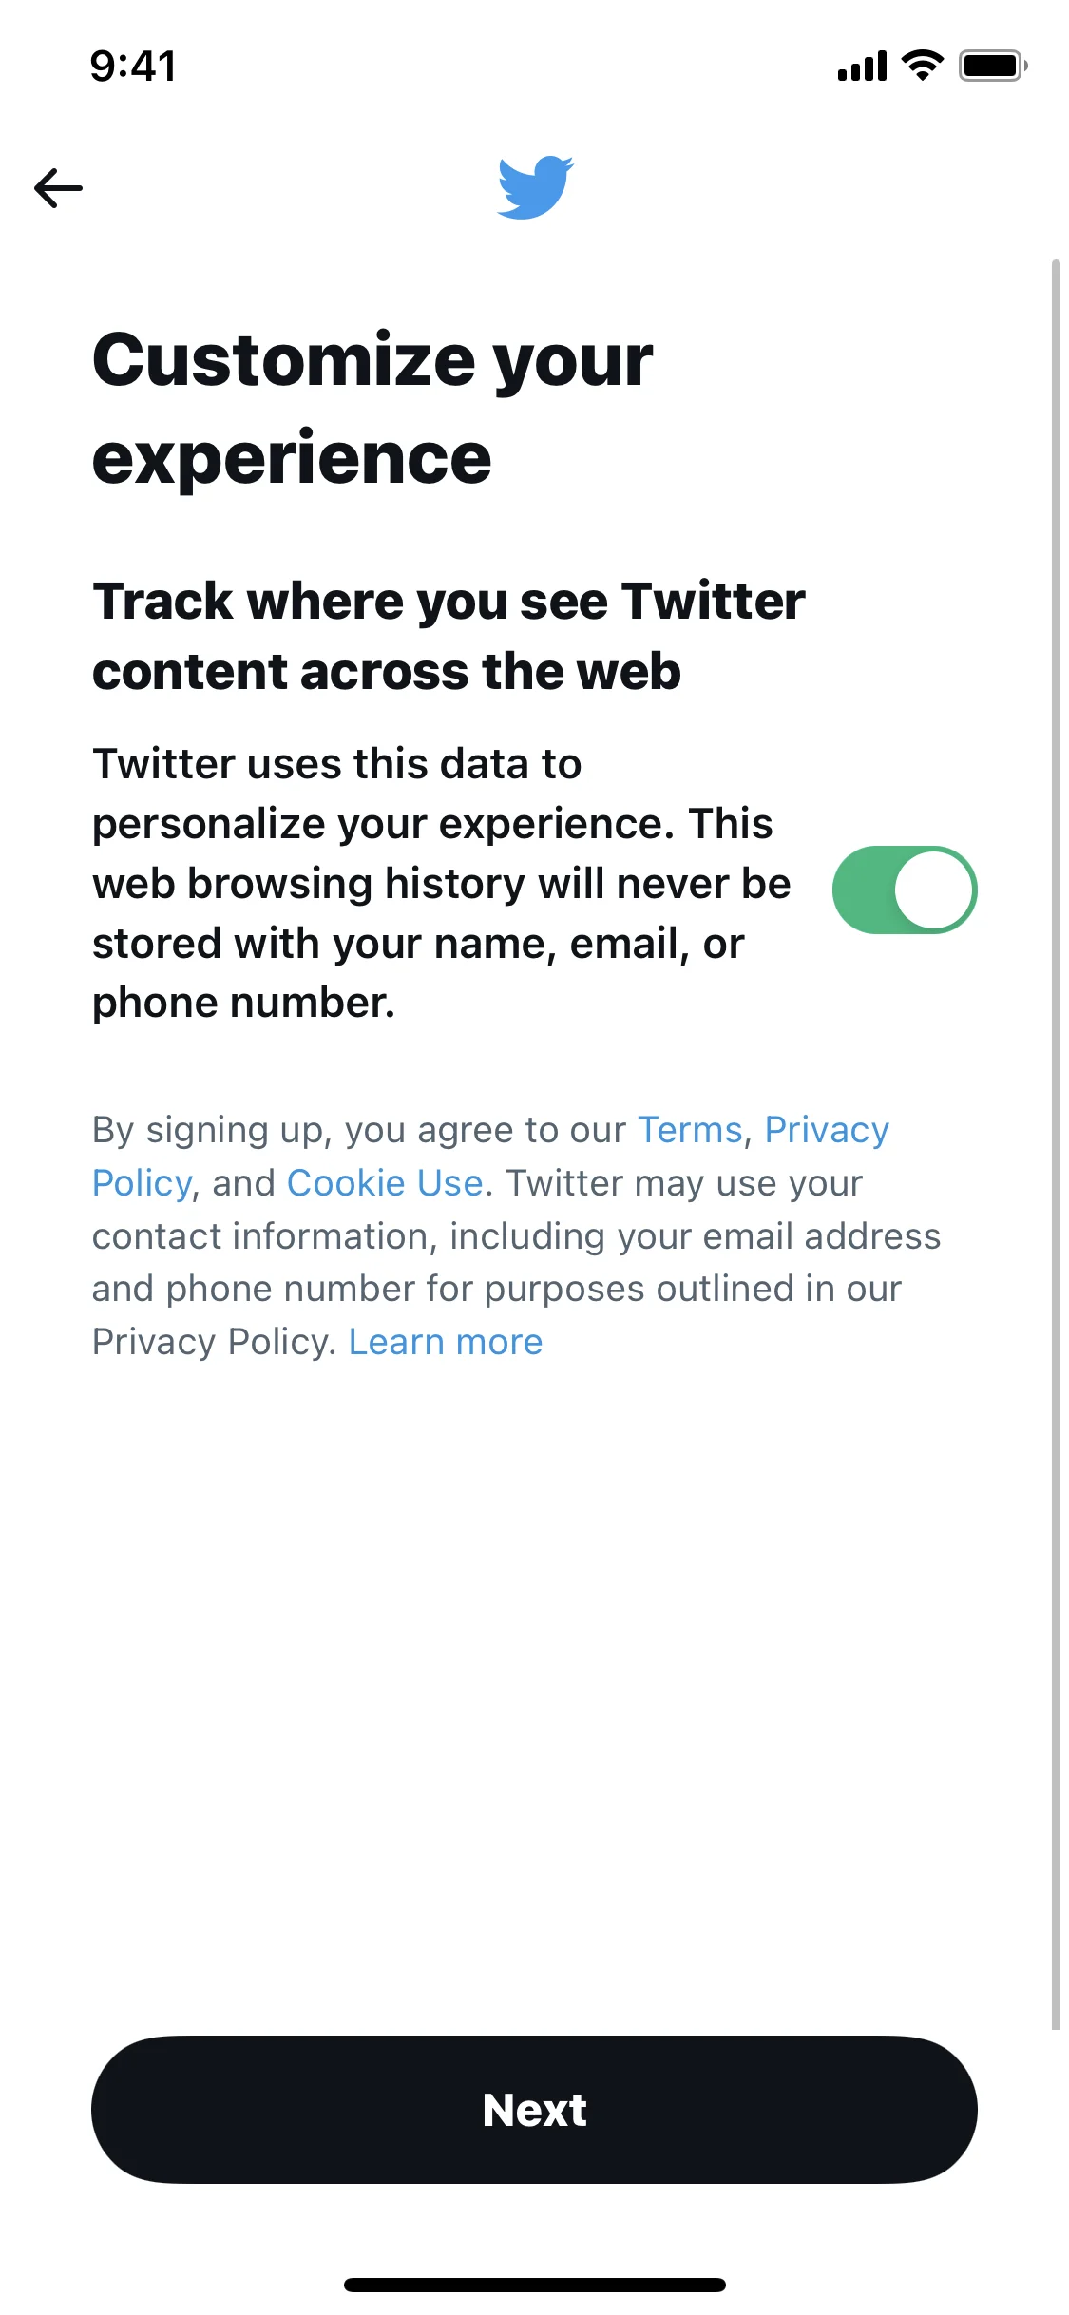Select the Twitter bird logo
1069x2315 pixels.
click(534, 187)
